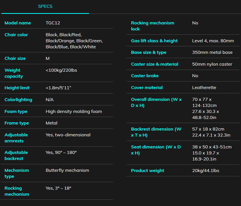Select the 'Rocking mechanism lock' label
This screenshot has width=241, height=206.
(x=153, y=26)
